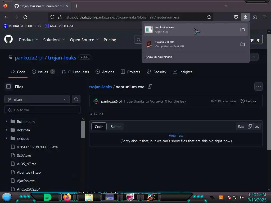Open the trojan-leaks repository link
This screenshot has height=203, width=271.
tap(62, 58)
